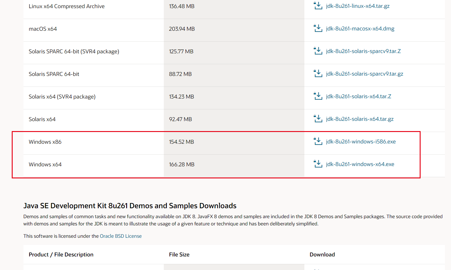Select 'Solaris SPARC 64-bit' 88.72 MB row label
The height and width of the screenshot is (270, 451).
pos(54,74)
